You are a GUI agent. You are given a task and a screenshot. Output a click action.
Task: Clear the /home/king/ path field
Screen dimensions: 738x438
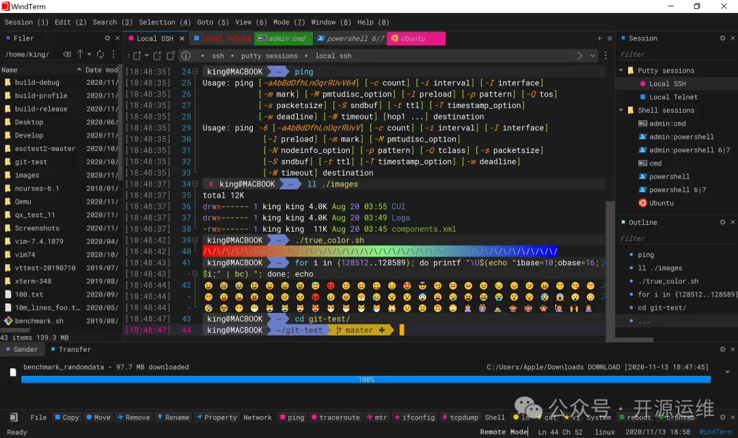pos(67,54)
